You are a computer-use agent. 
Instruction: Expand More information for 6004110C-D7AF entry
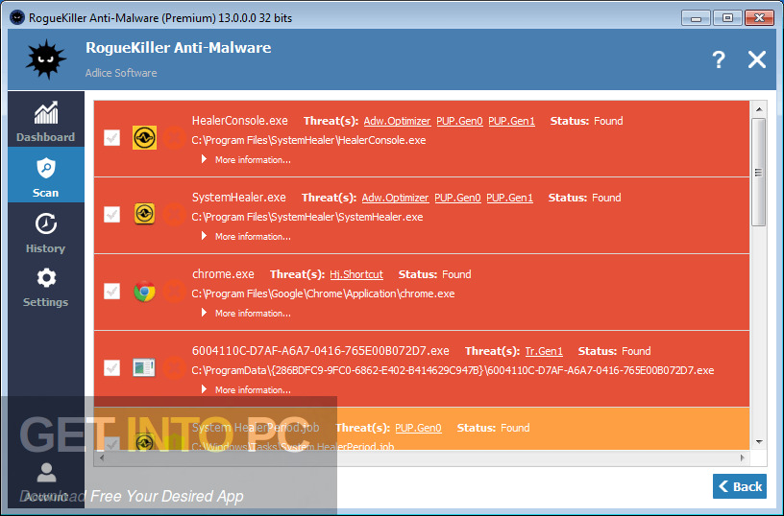click(246, 389)
